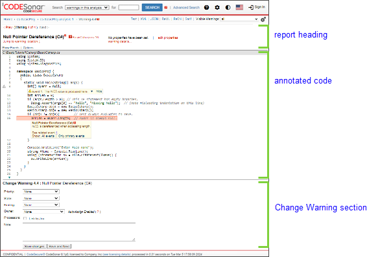The height and width of the screenshot is (257, 367).
Task: Tick the Processors checkbox
Action: 25,218
